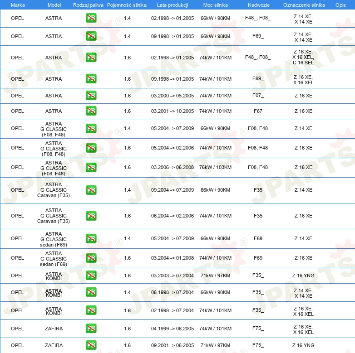The image size is (355, 353).
Task: Click fuel icon in Astra Kombi 1.4 row
Action: tap(91, 292)
